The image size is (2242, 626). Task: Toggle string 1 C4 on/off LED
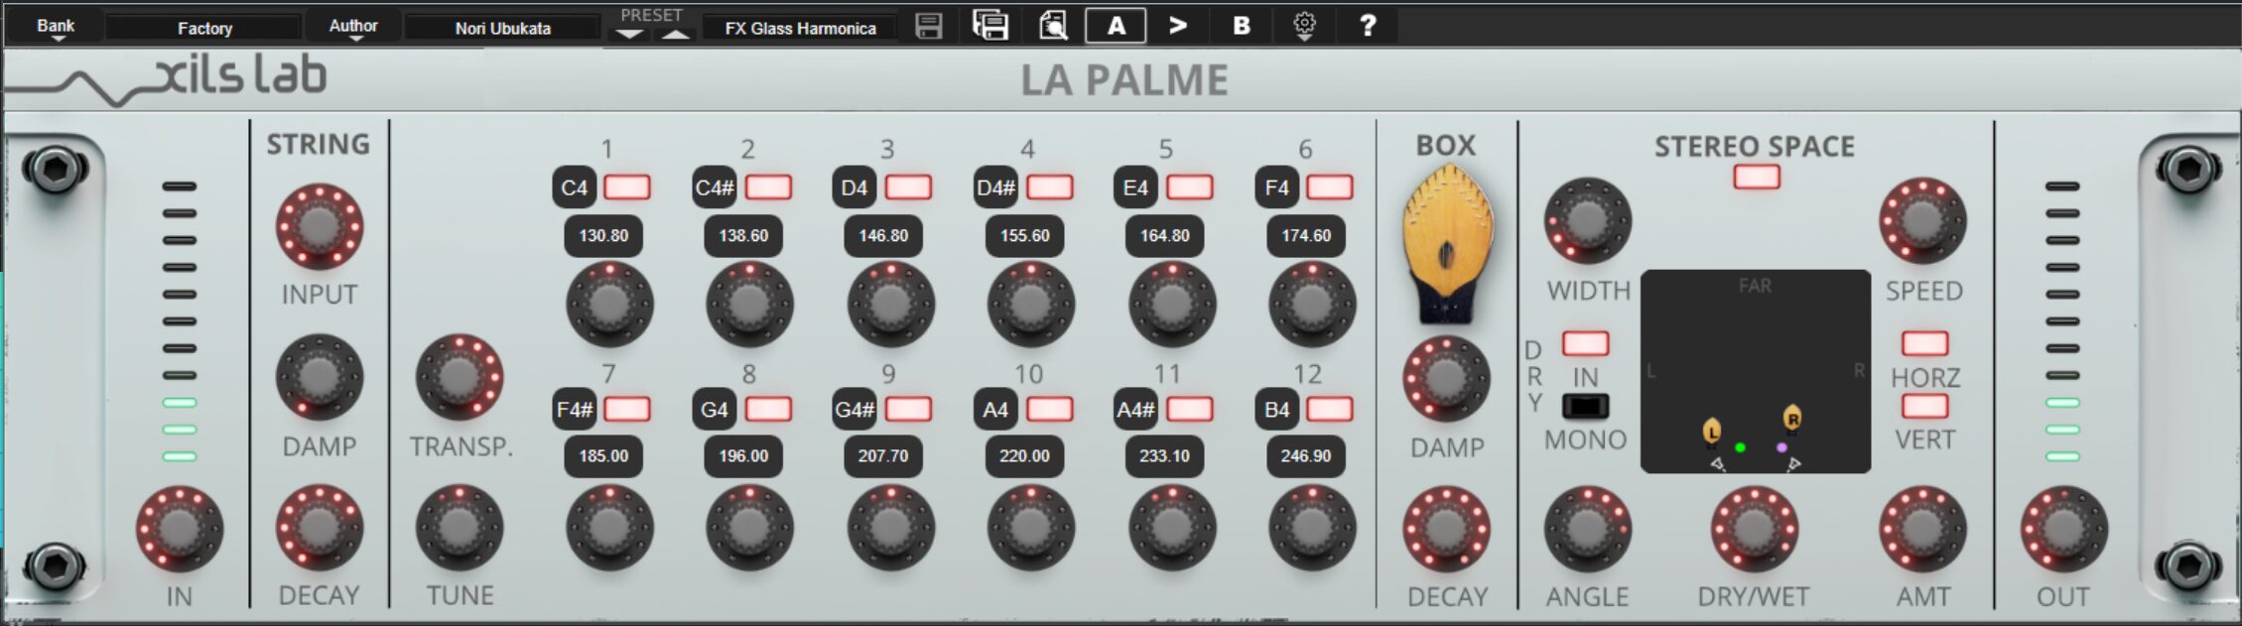click(627, 187)
